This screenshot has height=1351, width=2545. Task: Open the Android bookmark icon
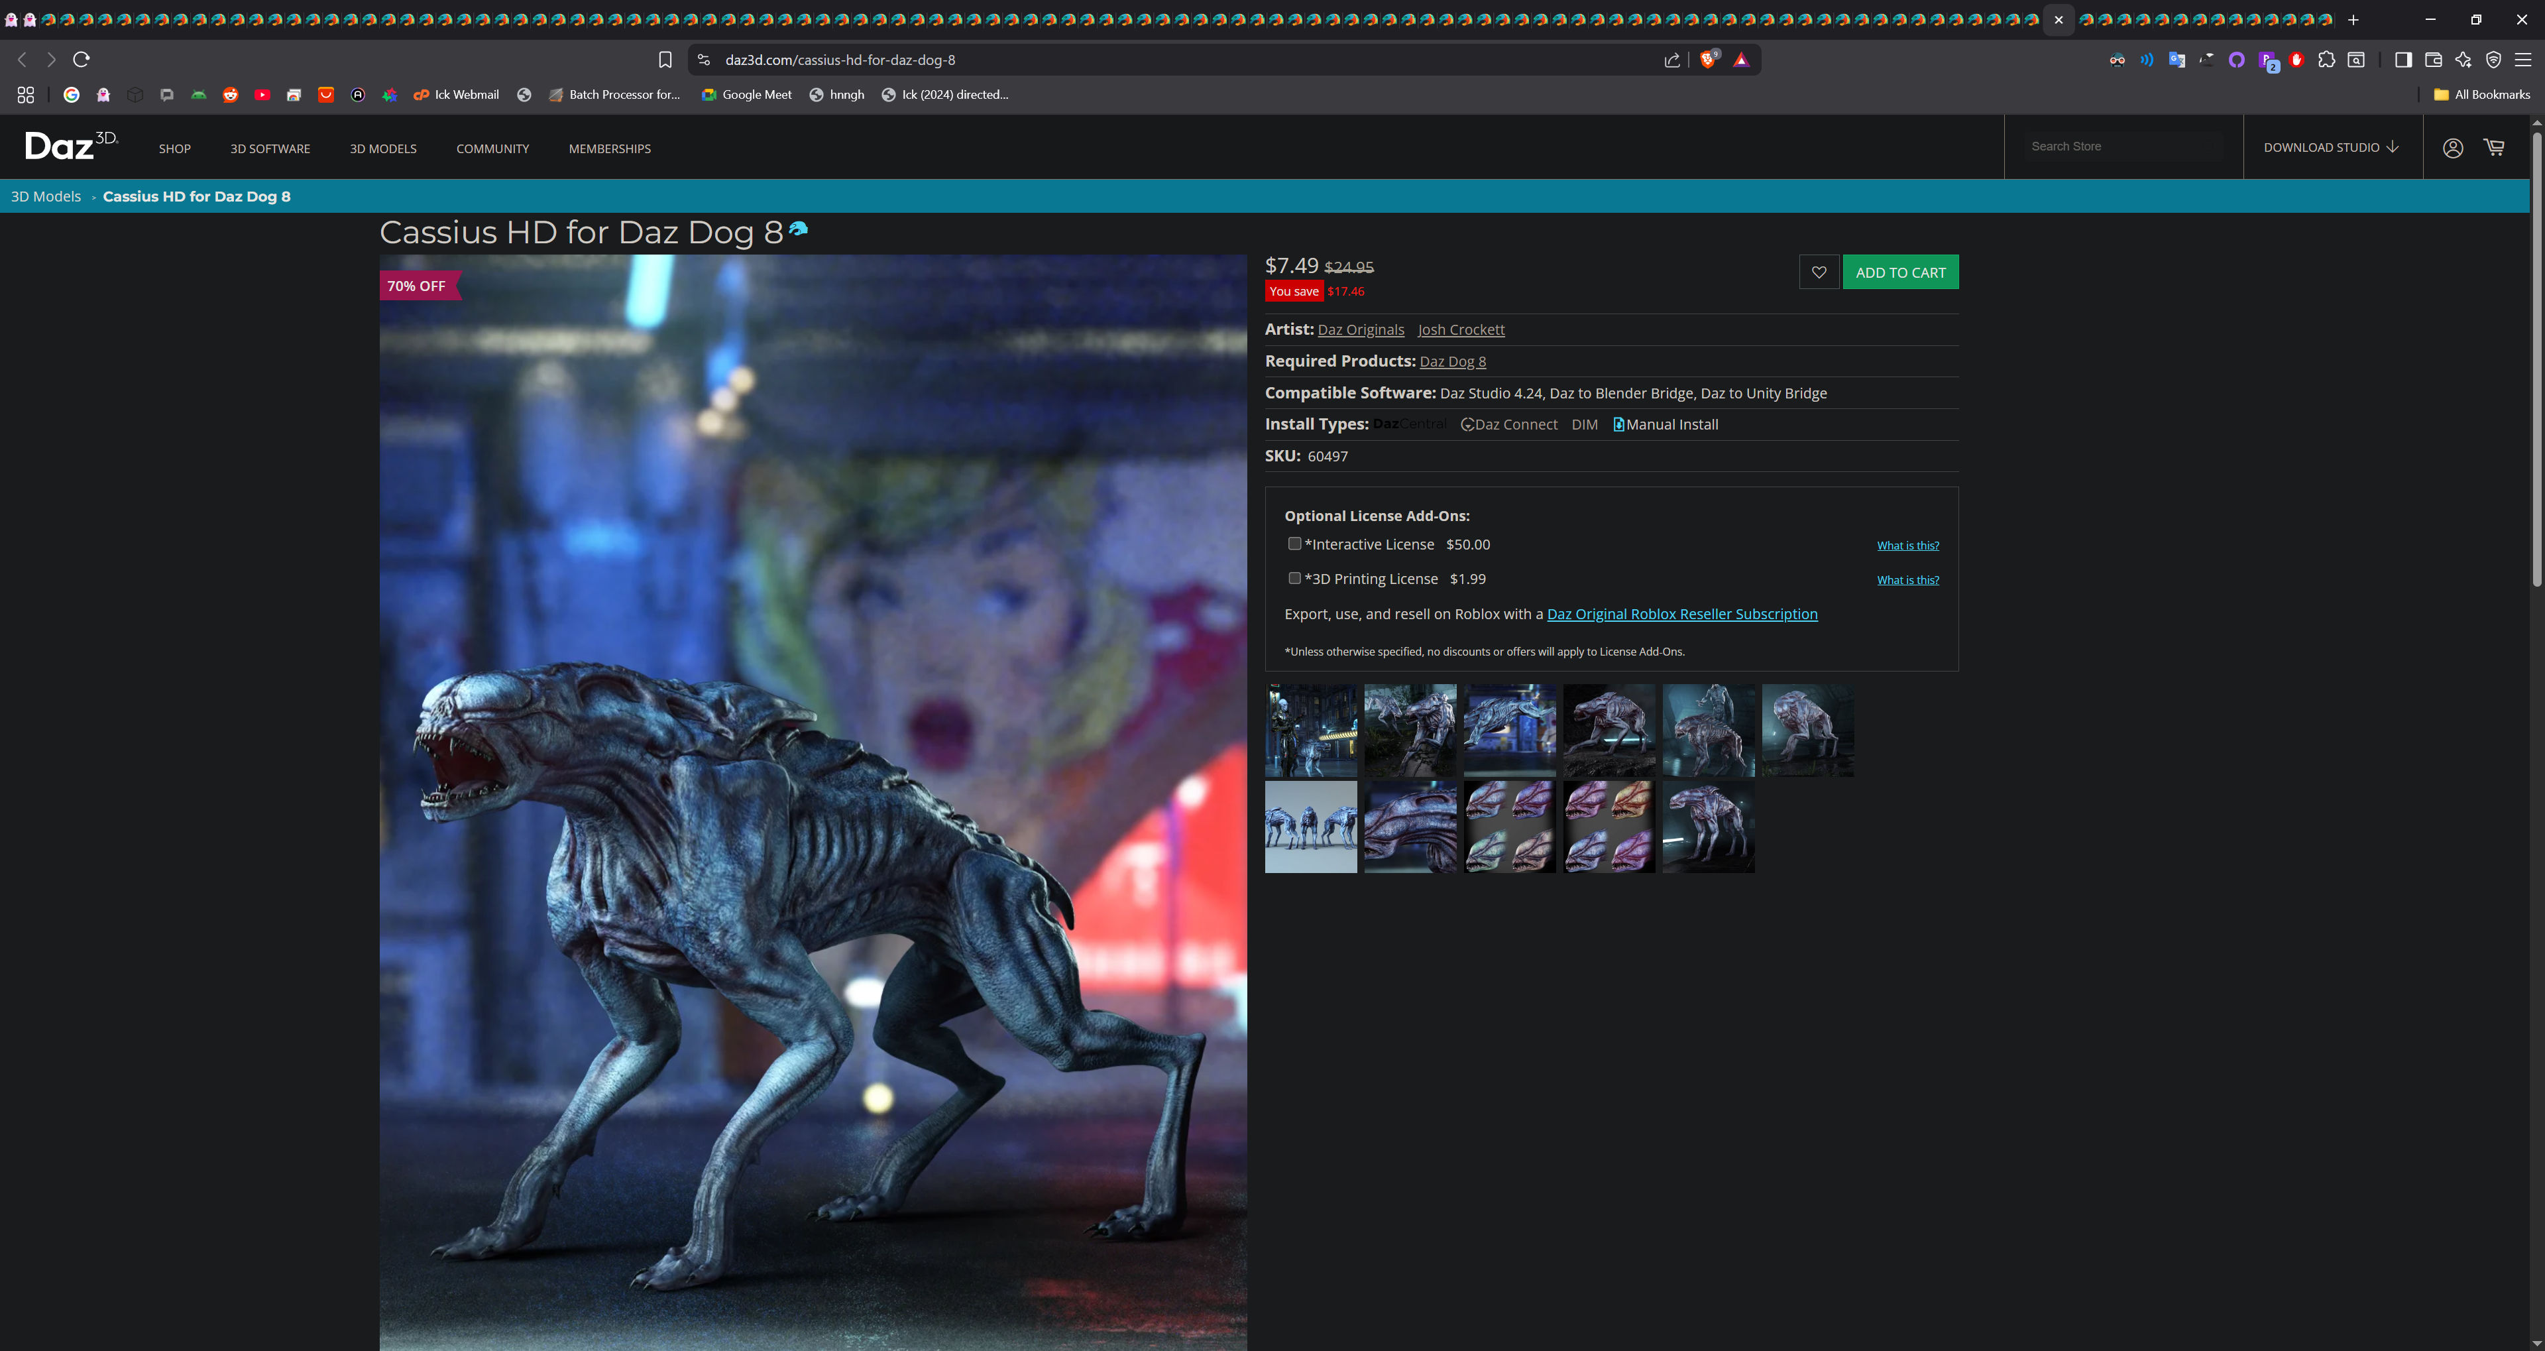tap(199, 95)
